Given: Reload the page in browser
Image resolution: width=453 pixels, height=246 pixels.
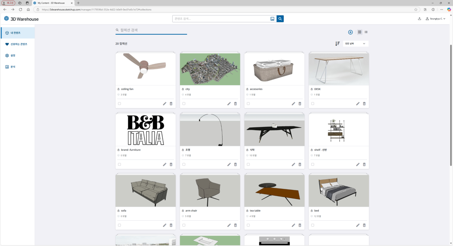Looking at the screenshot, I should tap(21, 10).
